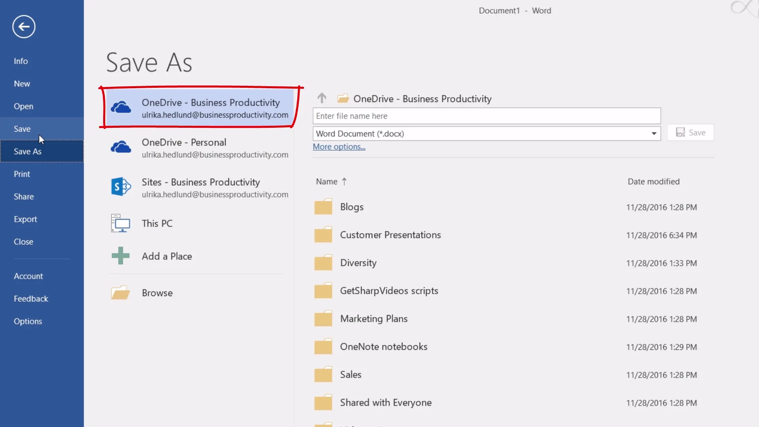Viewport: 759px width, 427px height.
Task: Go up one folder level arrow
Action: pyautogui.click(x=322, y=98)
